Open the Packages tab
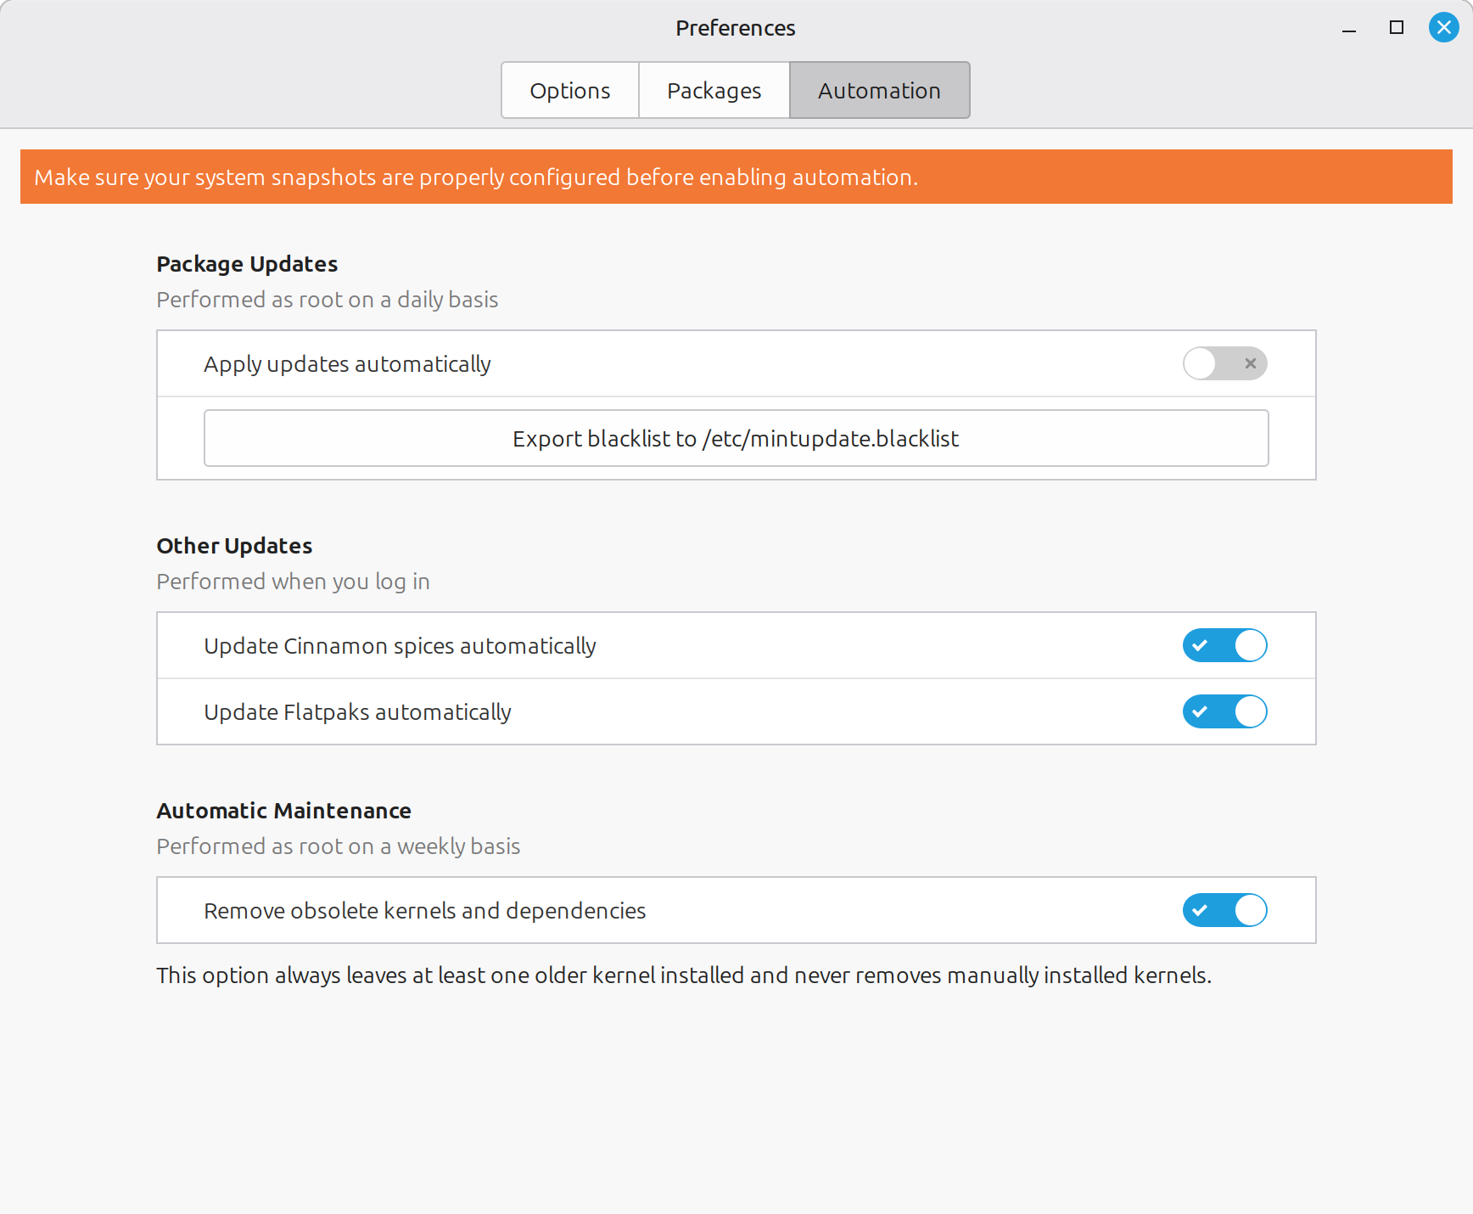The height and width of the screenshot is (1214, 1473). 714,90
